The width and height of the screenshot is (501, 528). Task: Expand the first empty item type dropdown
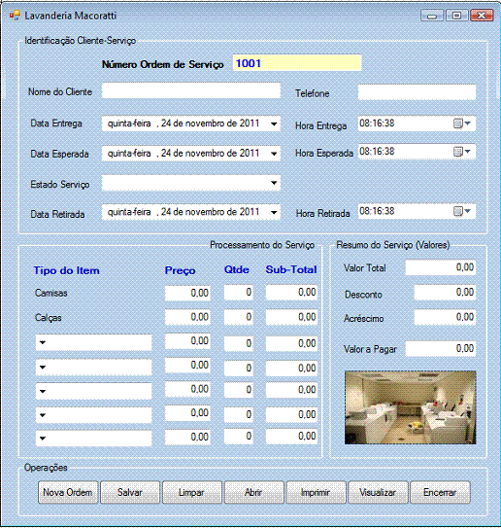[43, 342]
